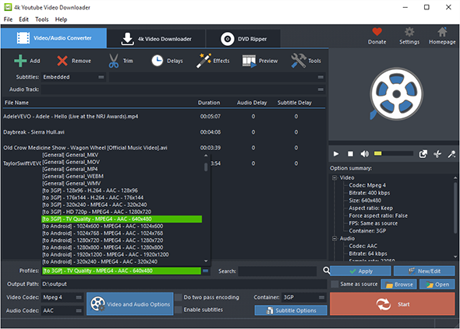Start the conversion
The image size is (460, 329).
(x=392, y=304)
